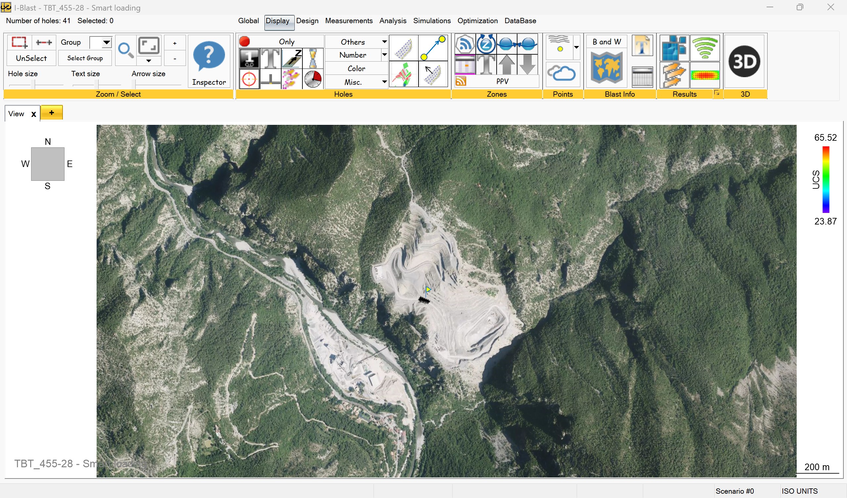
Task: Toggle the red Only indicator for holes
Action: pyautogui.click(x=245, y=41)
